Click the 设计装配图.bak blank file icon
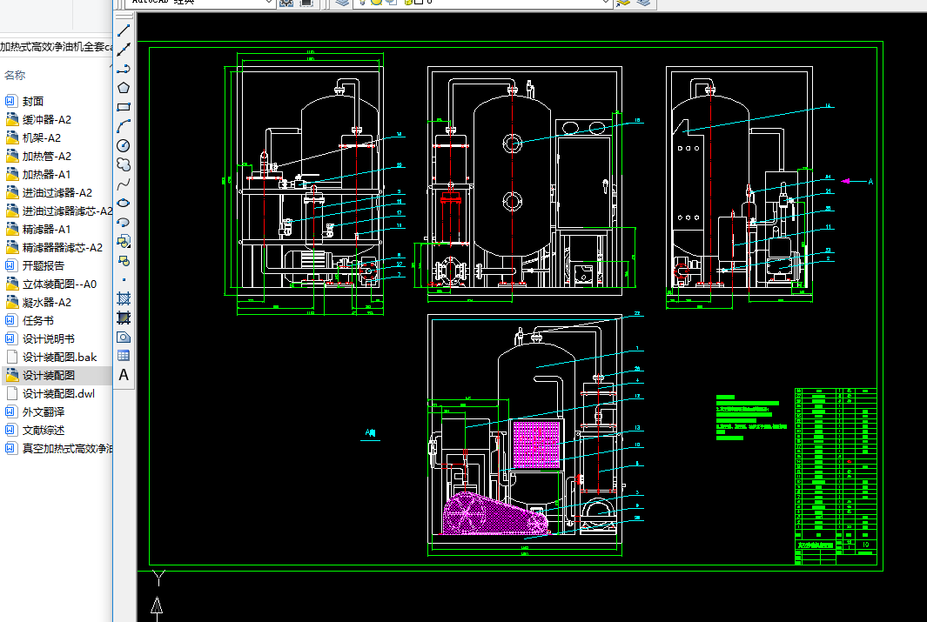Viewport: 927px width, 622px height. 11,357
